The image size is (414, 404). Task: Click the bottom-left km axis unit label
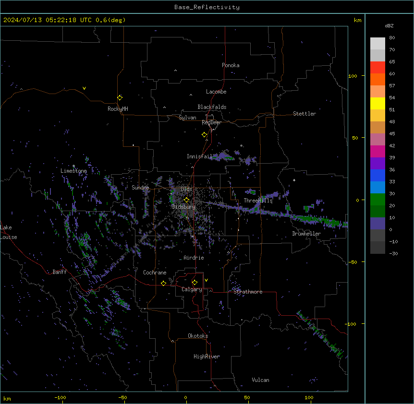coord(7,399)
